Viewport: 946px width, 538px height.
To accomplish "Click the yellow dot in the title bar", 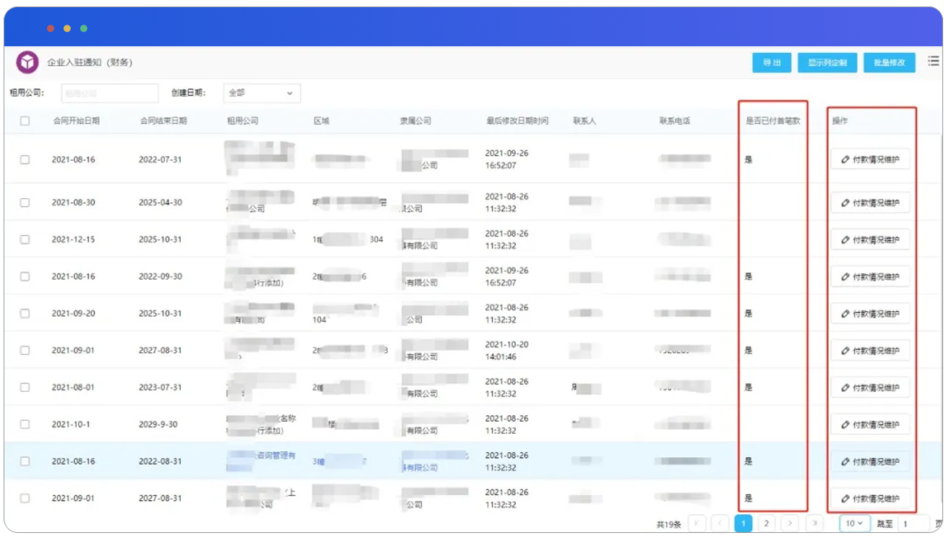I will coord(67,28).
